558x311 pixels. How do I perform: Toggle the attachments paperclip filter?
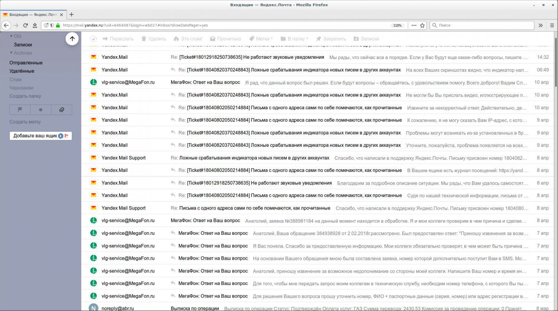pyautogui.click(x=61, y=110)
